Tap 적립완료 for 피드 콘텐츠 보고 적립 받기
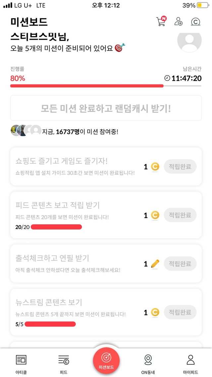The image size is (212, 377). click(180, 215)
